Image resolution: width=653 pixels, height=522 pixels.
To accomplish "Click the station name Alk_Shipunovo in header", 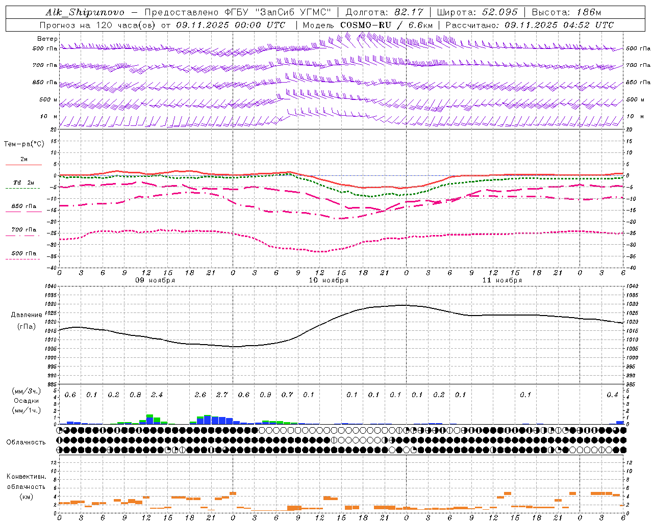I will (85, 13).
